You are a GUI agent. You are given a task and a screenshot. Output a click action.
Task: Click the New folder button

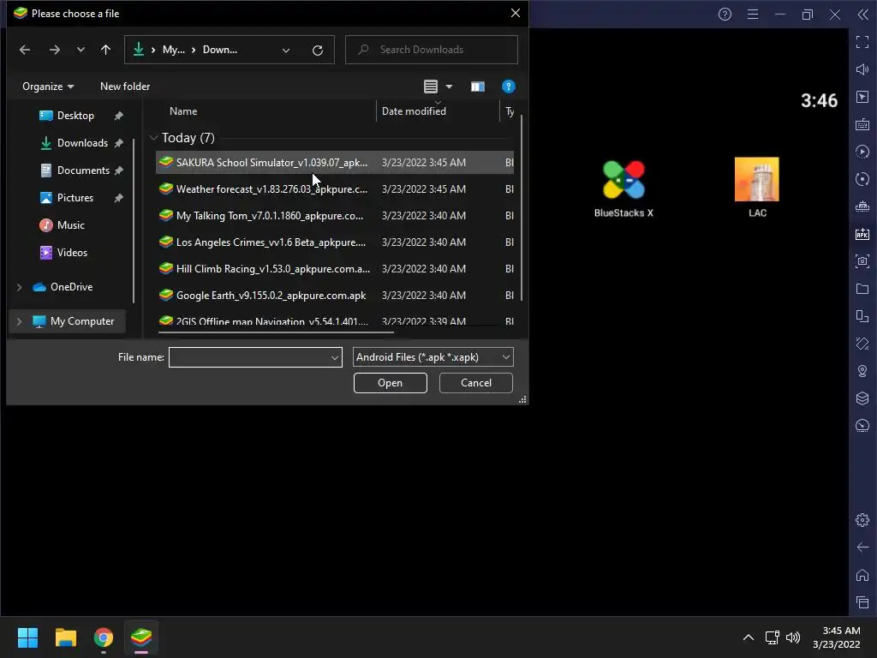click(x=125, y=87)
